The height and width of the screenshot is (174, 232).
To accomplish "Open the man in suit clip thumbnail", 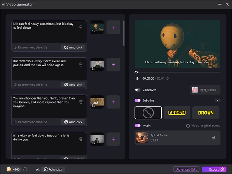I will [97, 139].
